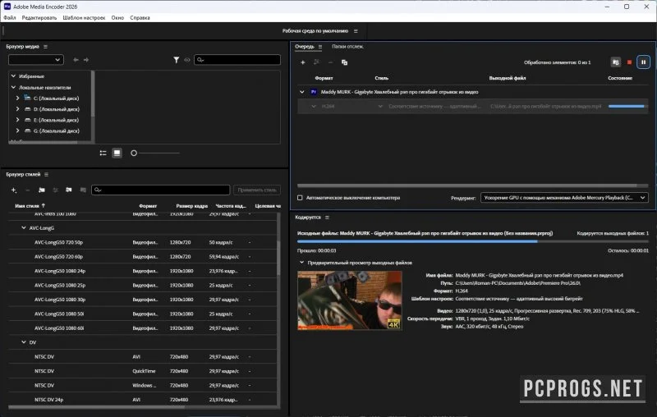657x417 pixels.
Task: Click the duplicate icon in queue toolbar
Action: pyautogui.click(x=344, y=62)
